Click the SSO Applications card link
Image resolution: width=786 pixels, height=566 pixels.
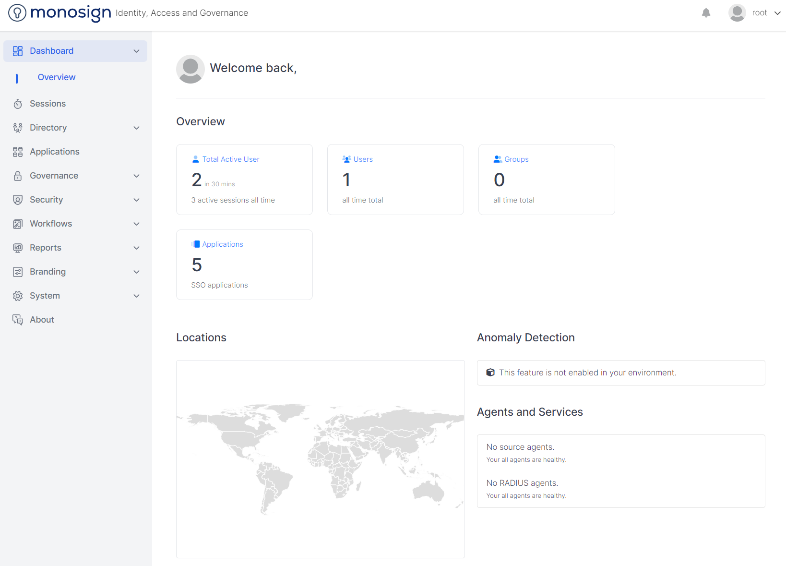223,244
